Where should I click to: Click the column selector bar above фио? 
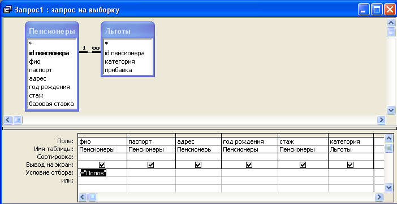coord(102,135)
